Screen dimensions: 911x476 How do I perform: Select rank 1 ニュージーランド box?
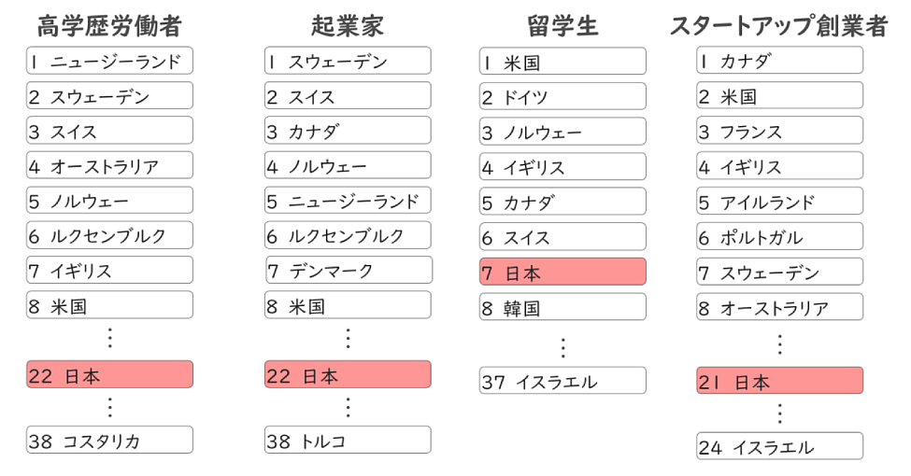coord(109,62)
